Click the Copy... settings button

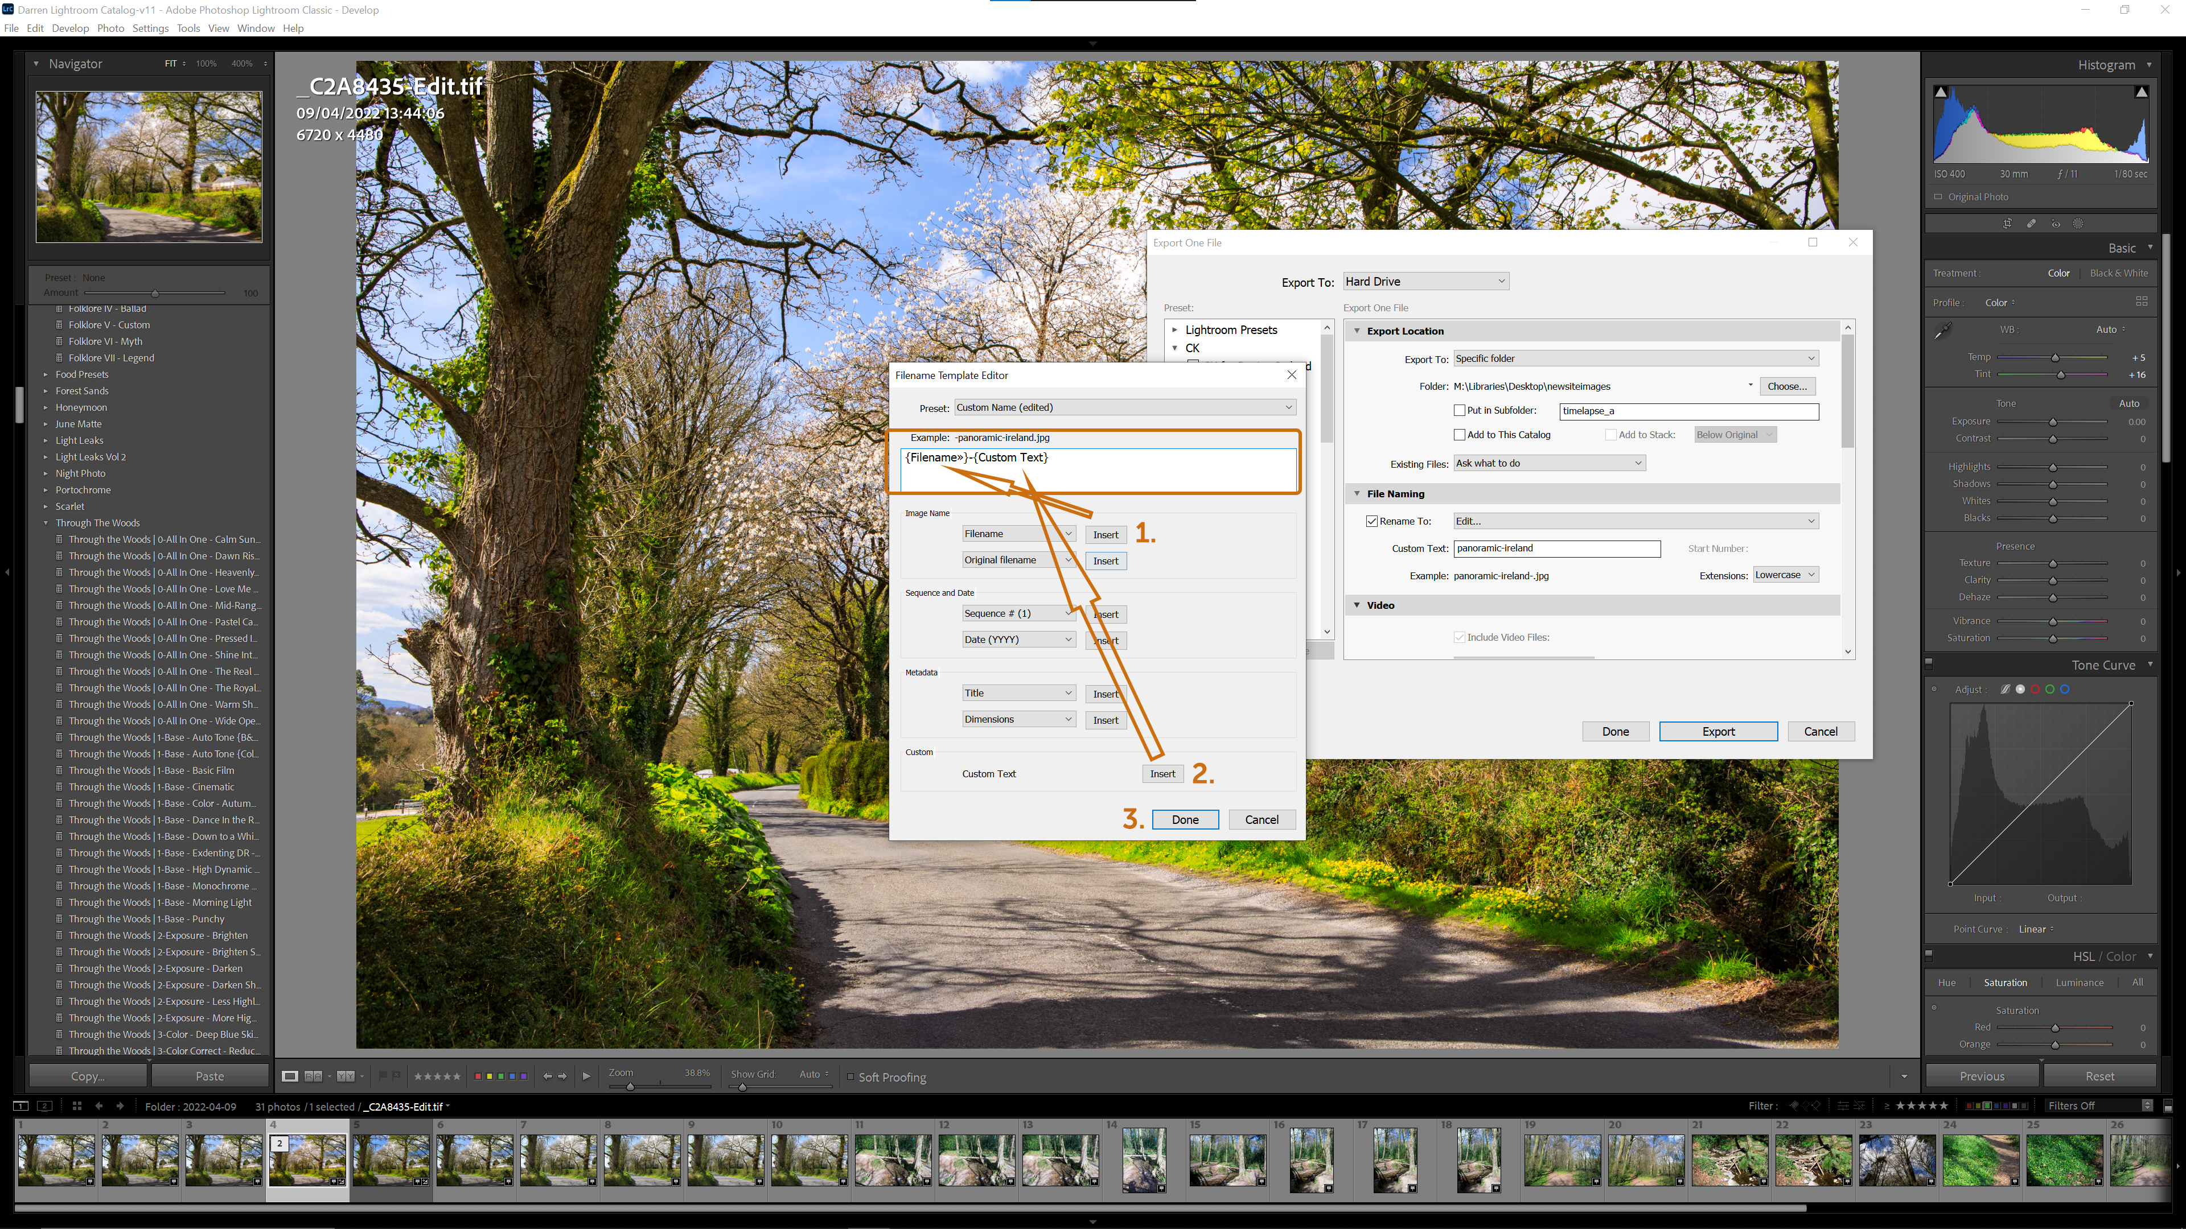(x=88, y=1077)
